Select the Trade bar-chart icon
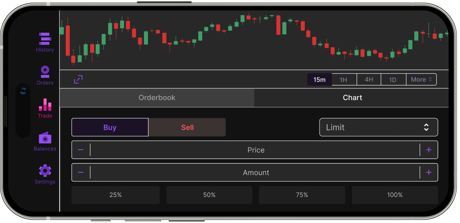The image size is (460, 223). (x=45, y=105)
